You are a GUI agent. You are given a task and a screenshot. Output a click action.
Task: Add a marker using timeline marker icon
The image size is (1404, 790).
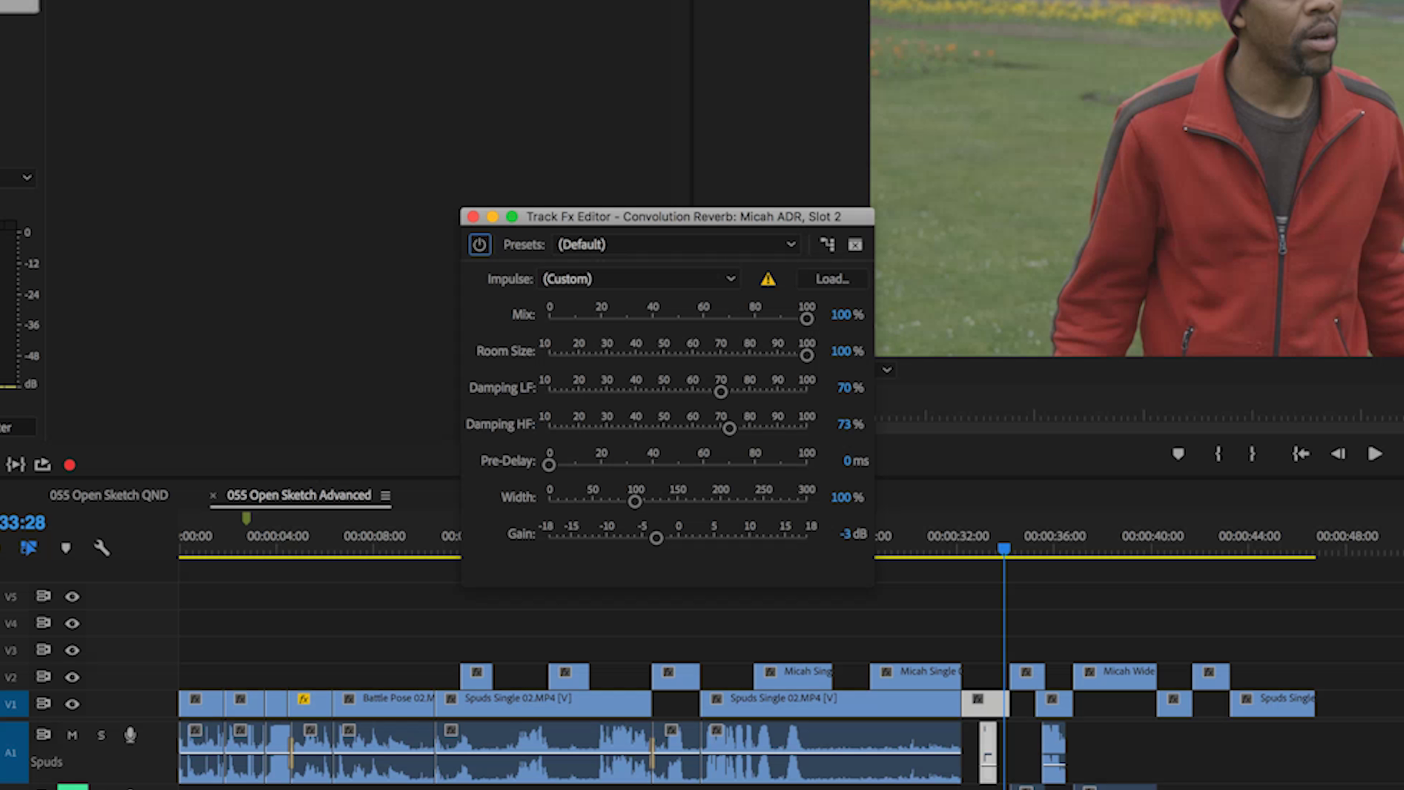pos(66,548)
